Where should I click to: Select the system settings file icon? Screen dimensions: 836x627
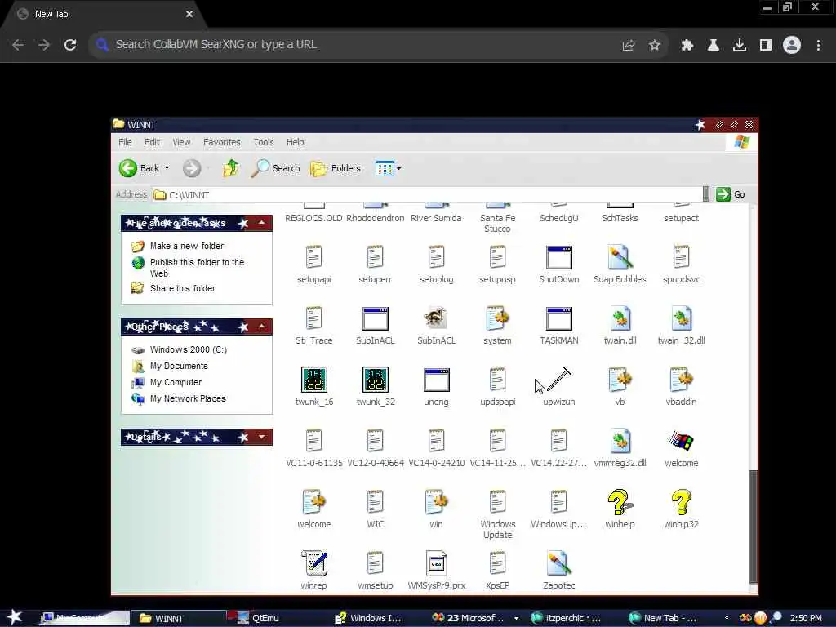click(x=497, y=319)
